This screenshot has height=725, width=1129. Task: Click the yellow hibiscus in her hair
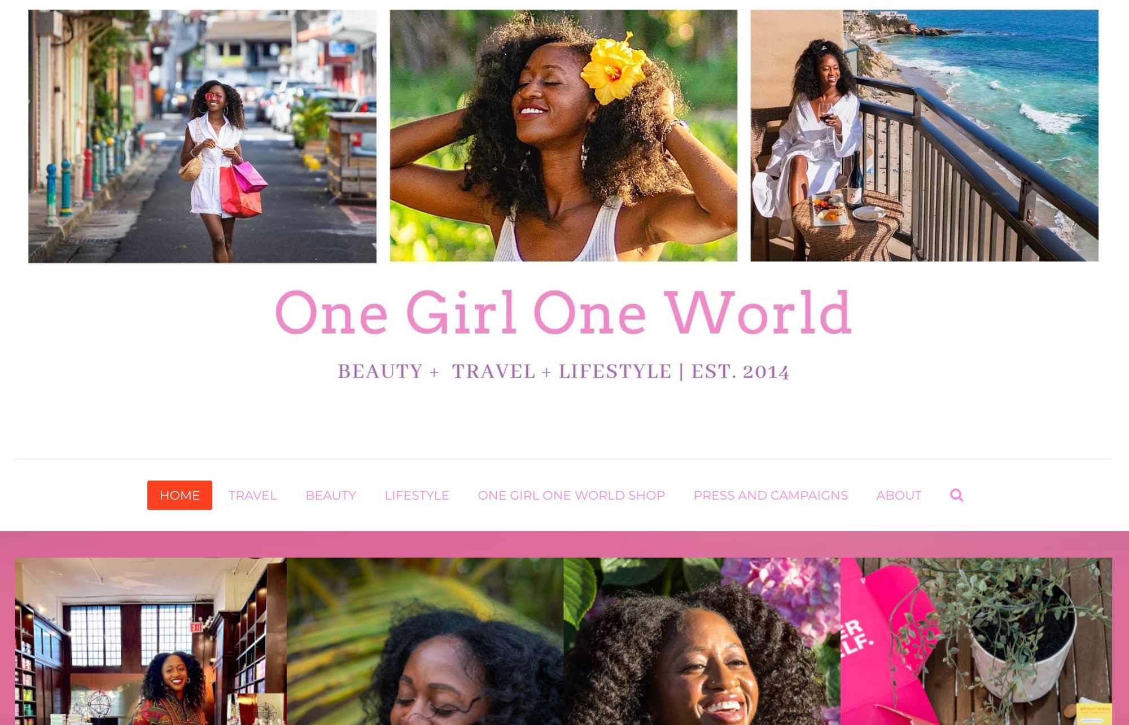click(x=614, y=69)
